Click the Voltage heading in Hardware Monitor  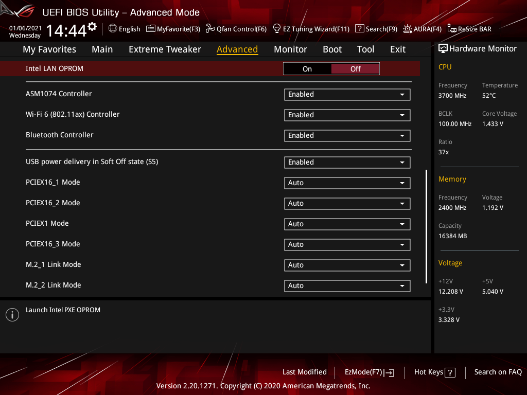click(450, 263)
